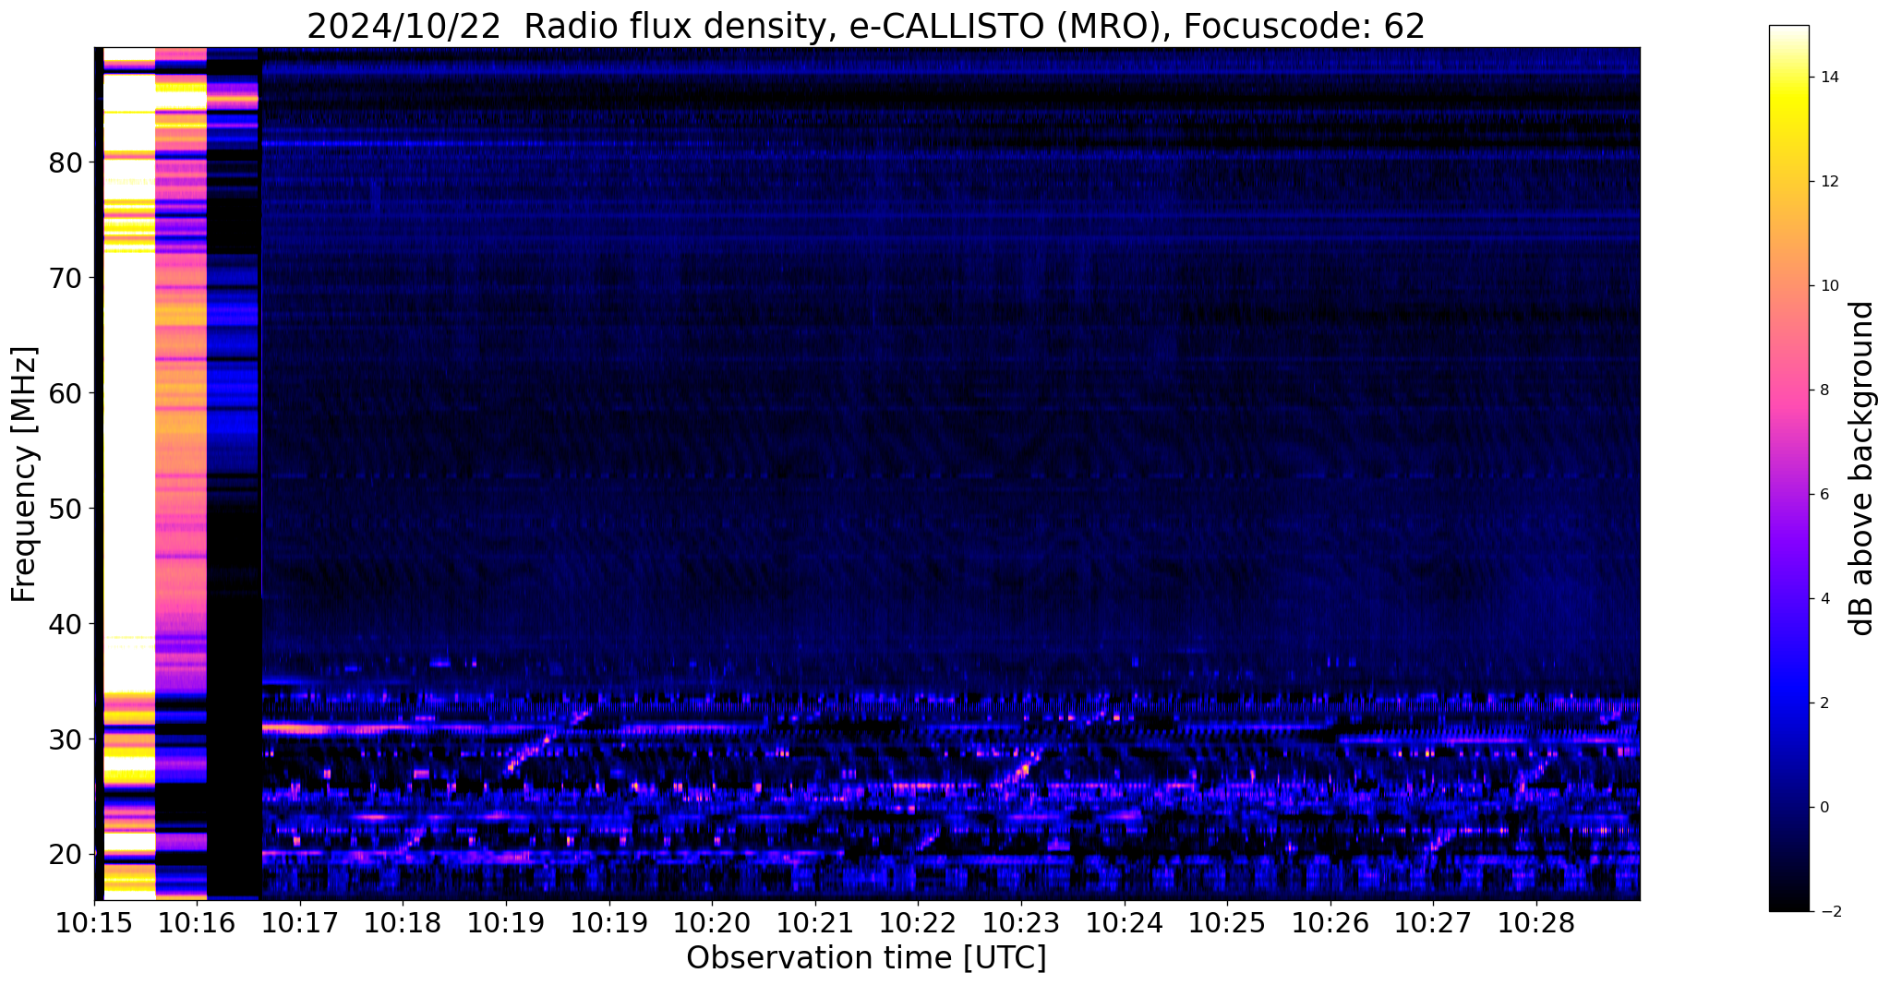Click the 'dB above background' colorbar label

(x=1862, y=468)
